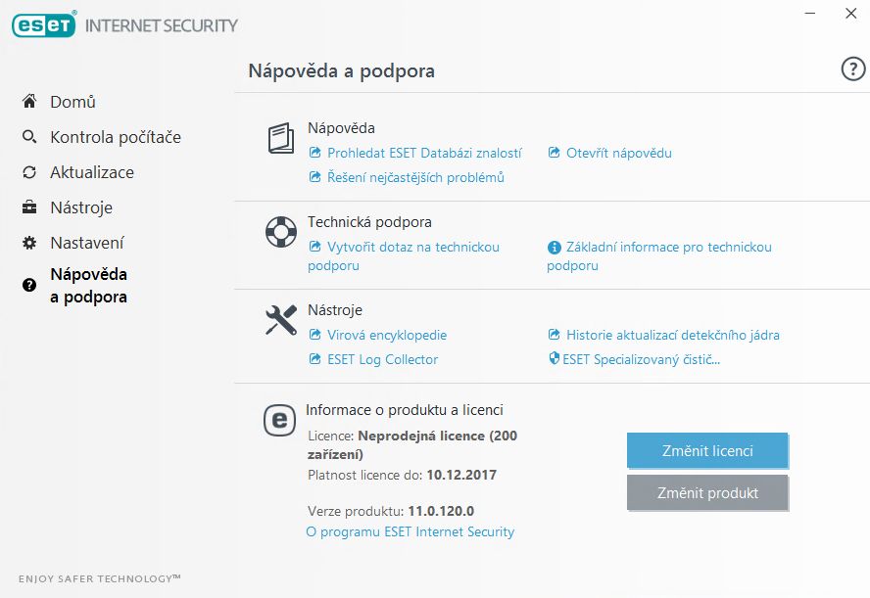The image size is (870, 598).
Task: Select Nápověda a podpora sidebar item
Action: (x=88, y=286)
